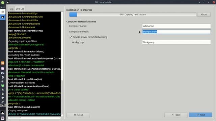216x121 pixels.
Task: Click the 6% Copying new system progress bar
Action: pyautogui.click(x=133, y=14)
